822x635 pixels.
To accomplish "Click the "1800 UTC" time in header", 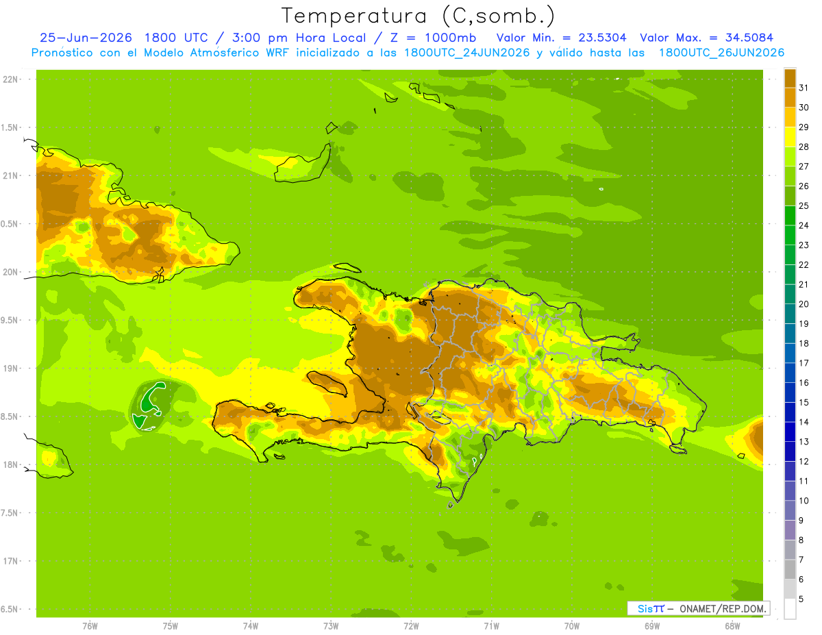I will pyautogui.click(x=177, y=38).
